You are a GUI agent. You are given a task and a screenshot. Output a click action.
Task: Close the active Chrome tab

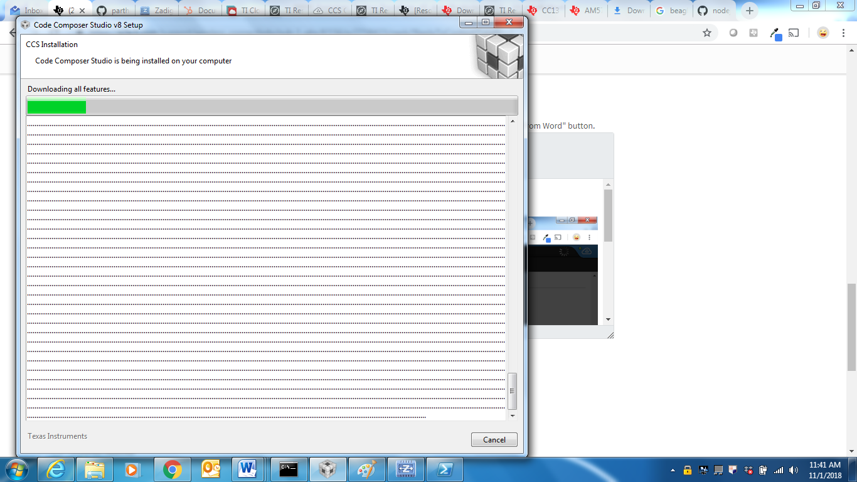click(x=82, y=11)
